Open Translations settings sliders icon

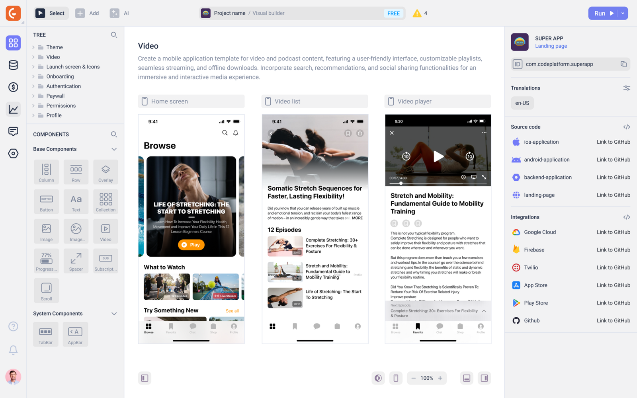click(x=626, y=88)
